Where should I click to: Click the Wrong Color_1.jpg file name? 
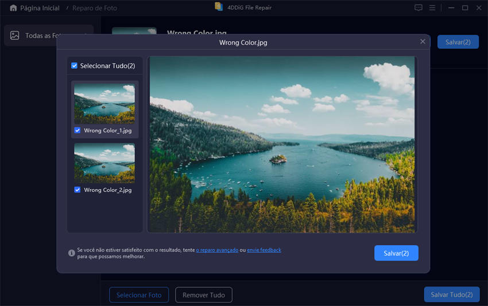tap(108, 131)
